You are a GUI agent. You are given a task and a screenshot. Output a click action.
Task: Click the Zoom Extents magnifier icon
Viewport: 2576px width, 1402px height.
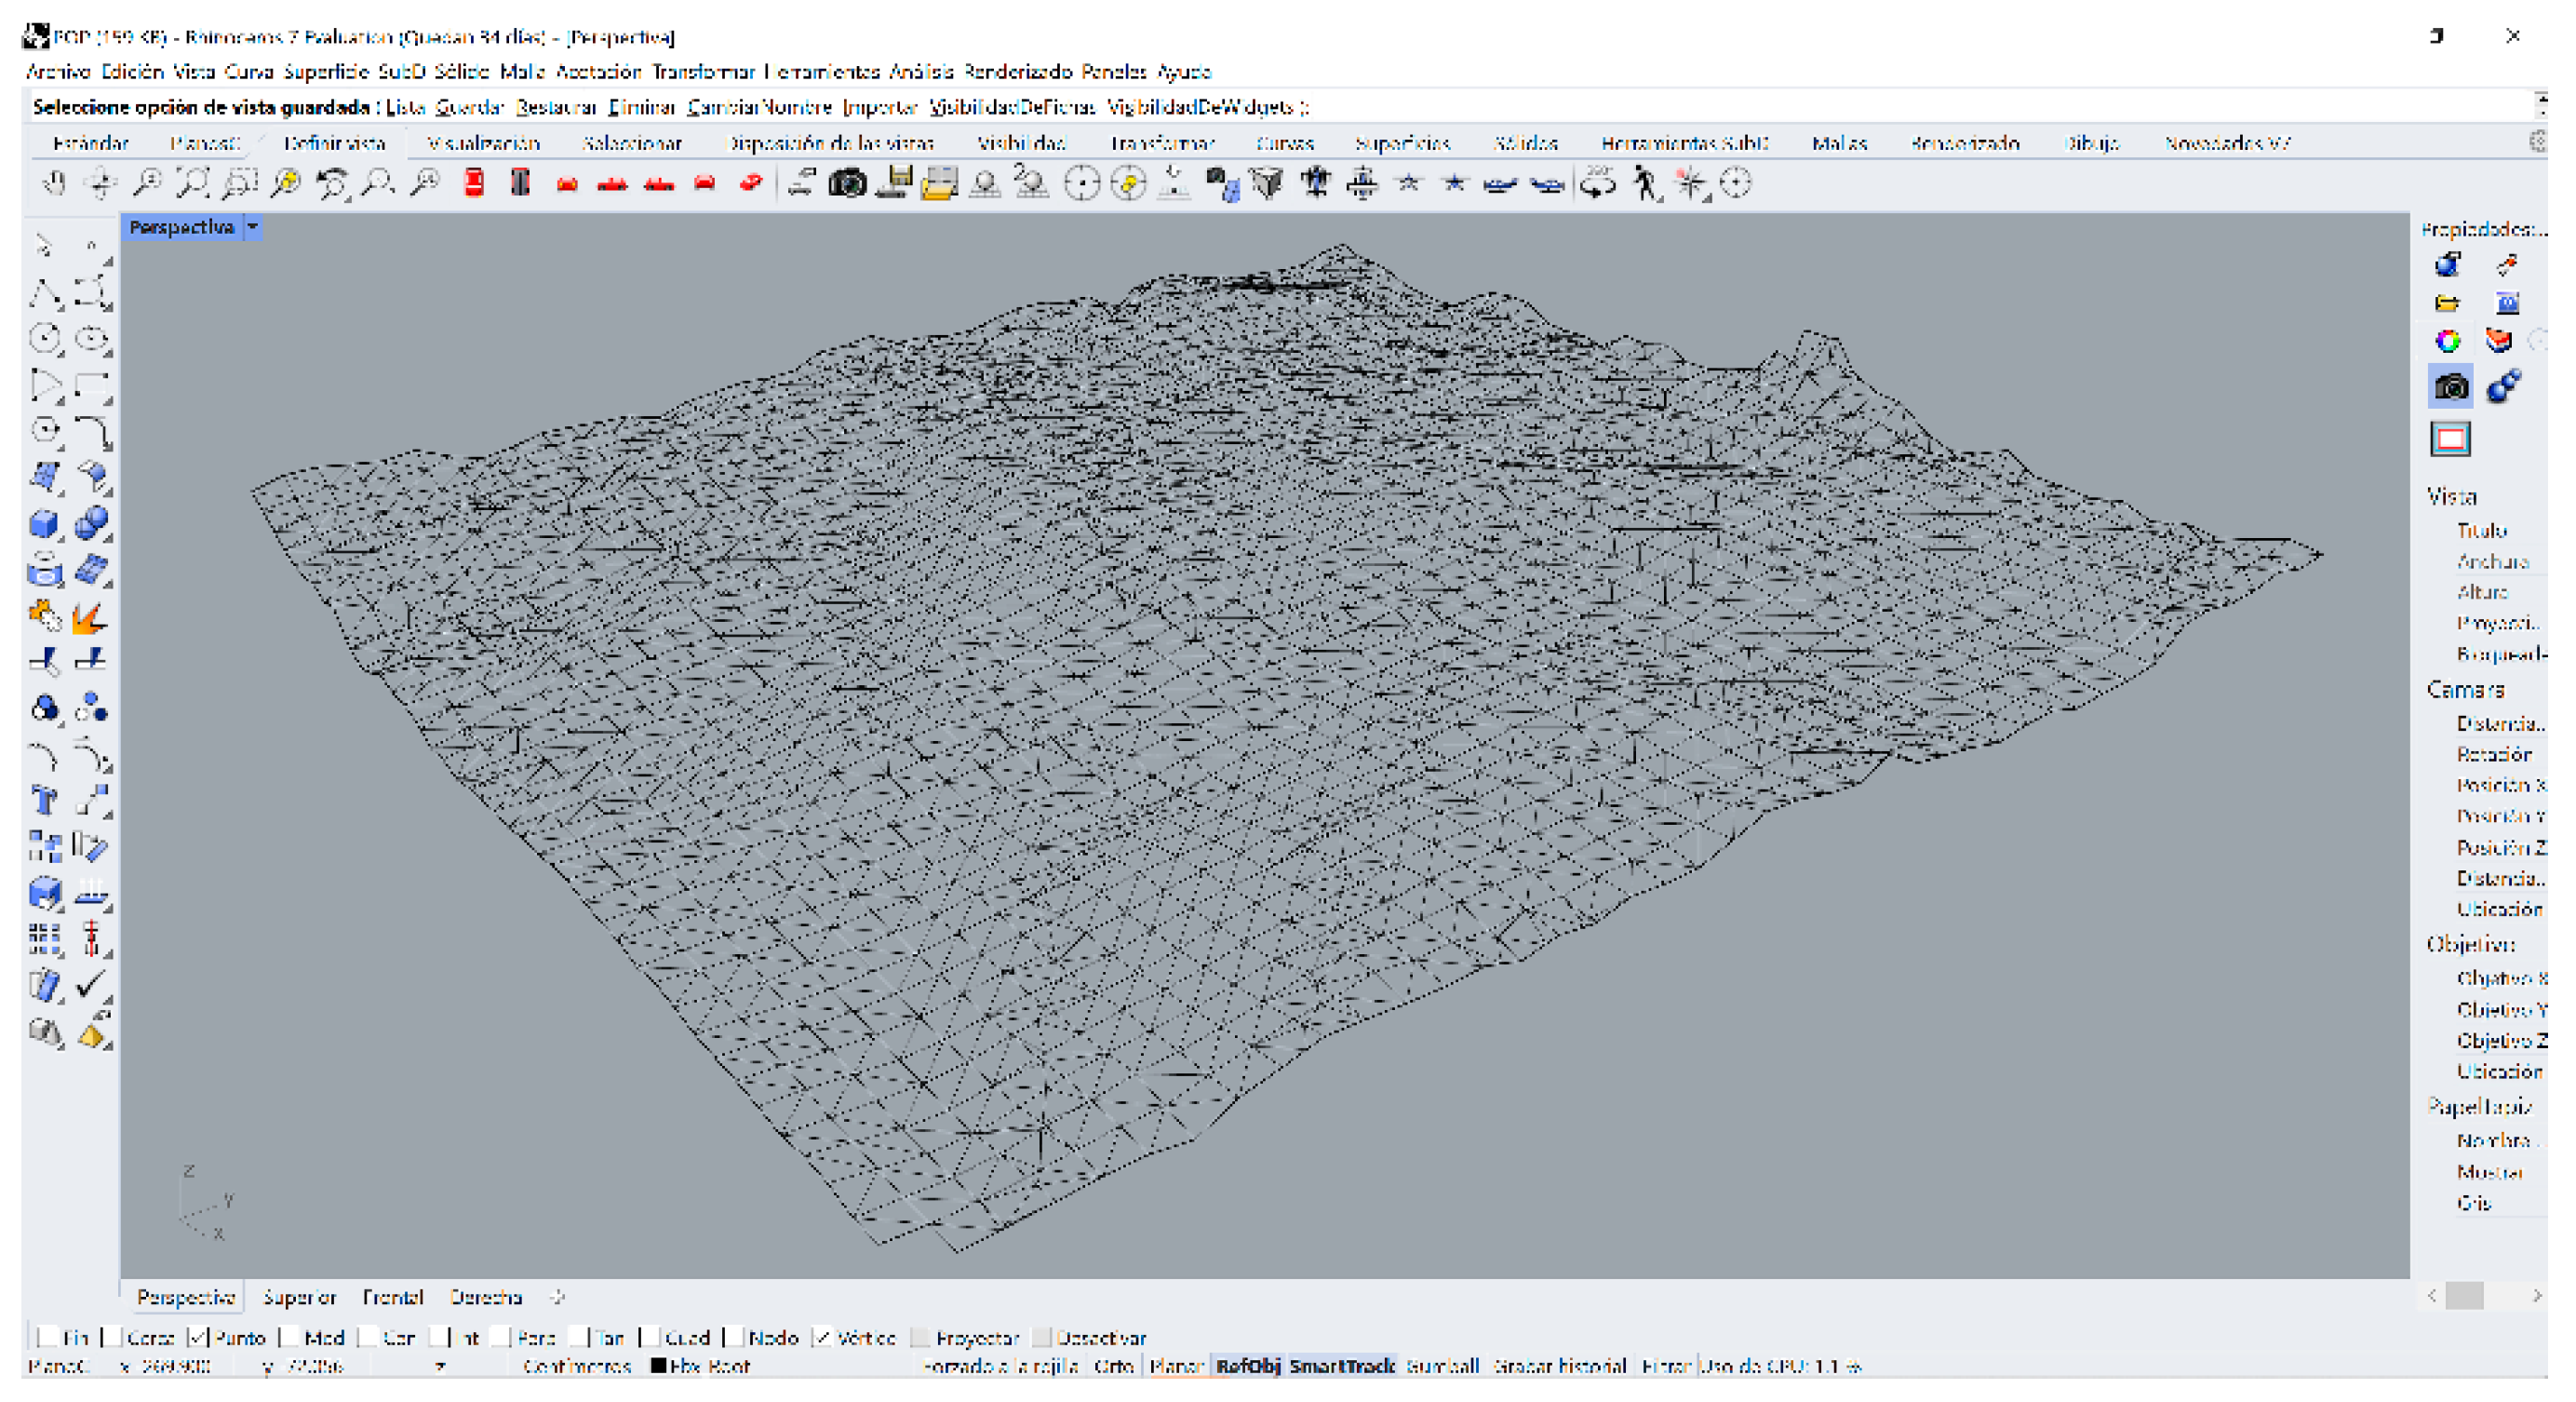pos(192,183)
